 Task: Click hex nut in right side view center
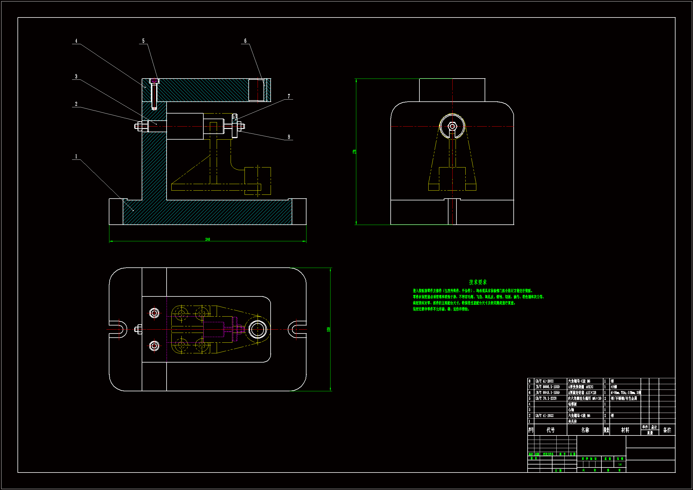tap(452, 126)
